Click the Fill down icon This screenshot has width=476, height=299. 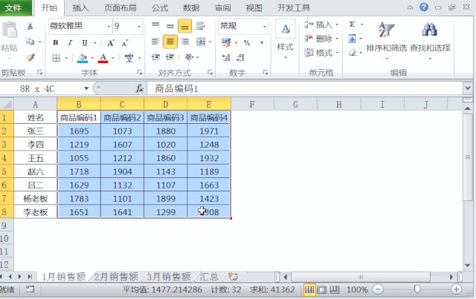352,39
